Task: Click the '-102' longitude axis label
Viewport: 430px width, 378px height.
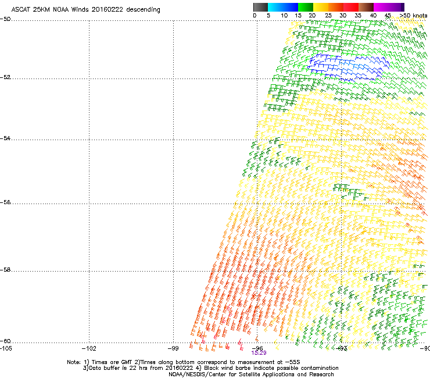Action: coord(89,348)
